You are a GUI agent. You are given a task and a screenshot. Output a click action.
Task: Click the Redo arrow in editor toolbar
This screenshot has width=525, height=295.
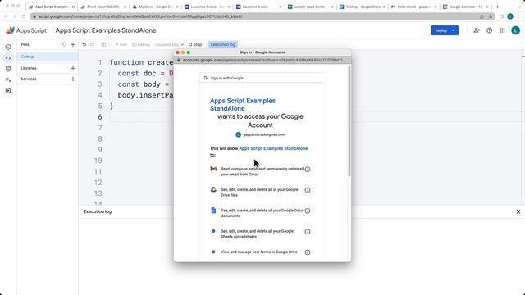(x=92, y=44)
